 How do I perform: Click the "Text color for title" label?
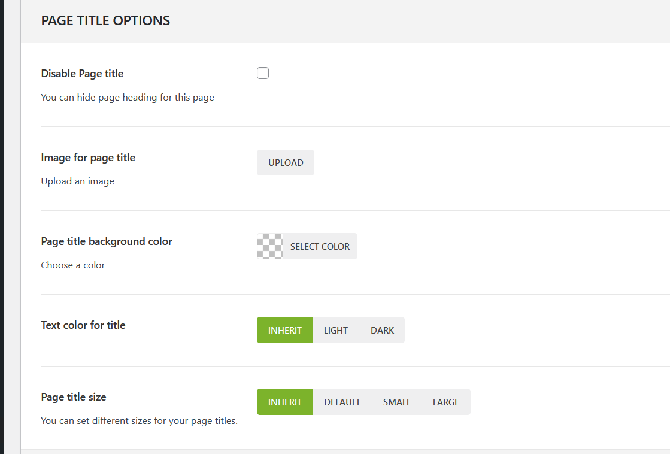[x=83, y=325]
